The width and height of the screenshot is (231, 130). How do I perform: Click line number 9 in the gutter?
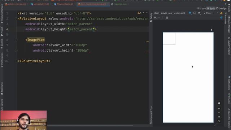7,56
